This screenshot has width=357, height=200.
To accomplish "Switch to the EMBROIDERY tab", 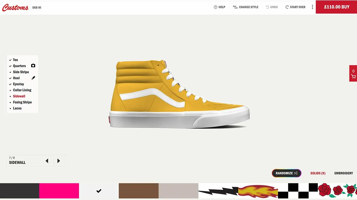I will coord(343,173).
